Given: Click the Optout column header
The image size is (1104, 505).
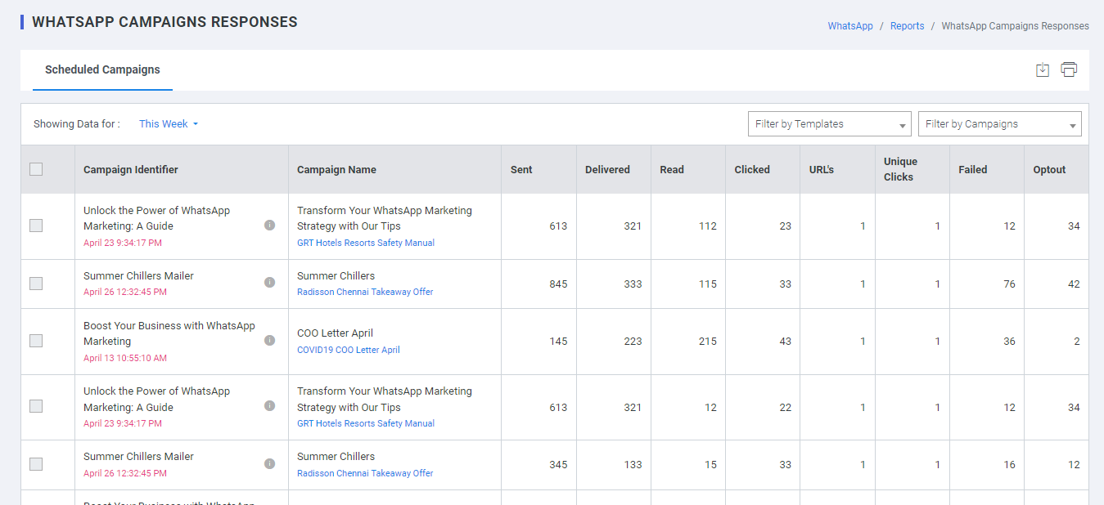Looking at the screenshot, I should point(1049,170).
